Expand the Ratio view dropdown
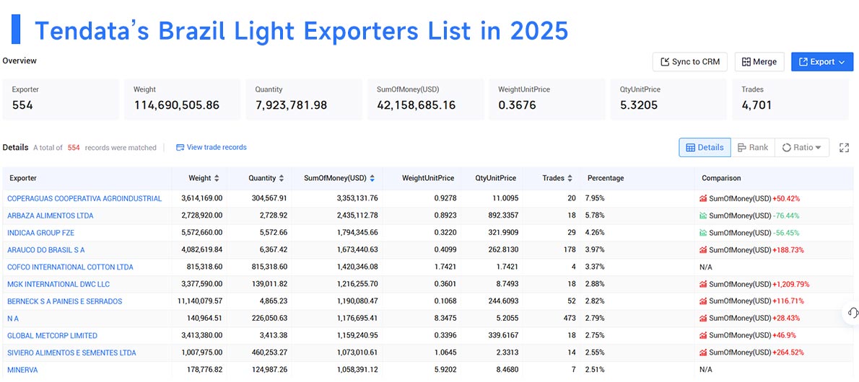The height and width of the screenshot is (382, 859). (801, 147)
